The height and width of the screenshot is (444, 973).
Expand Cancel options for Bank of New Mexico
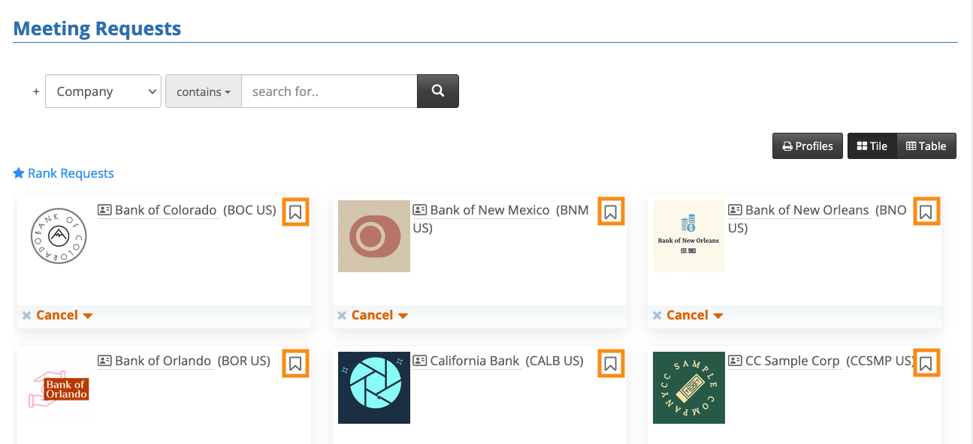point(403,316)
